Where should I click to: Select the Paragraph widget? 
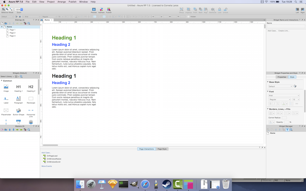(18, 100)
